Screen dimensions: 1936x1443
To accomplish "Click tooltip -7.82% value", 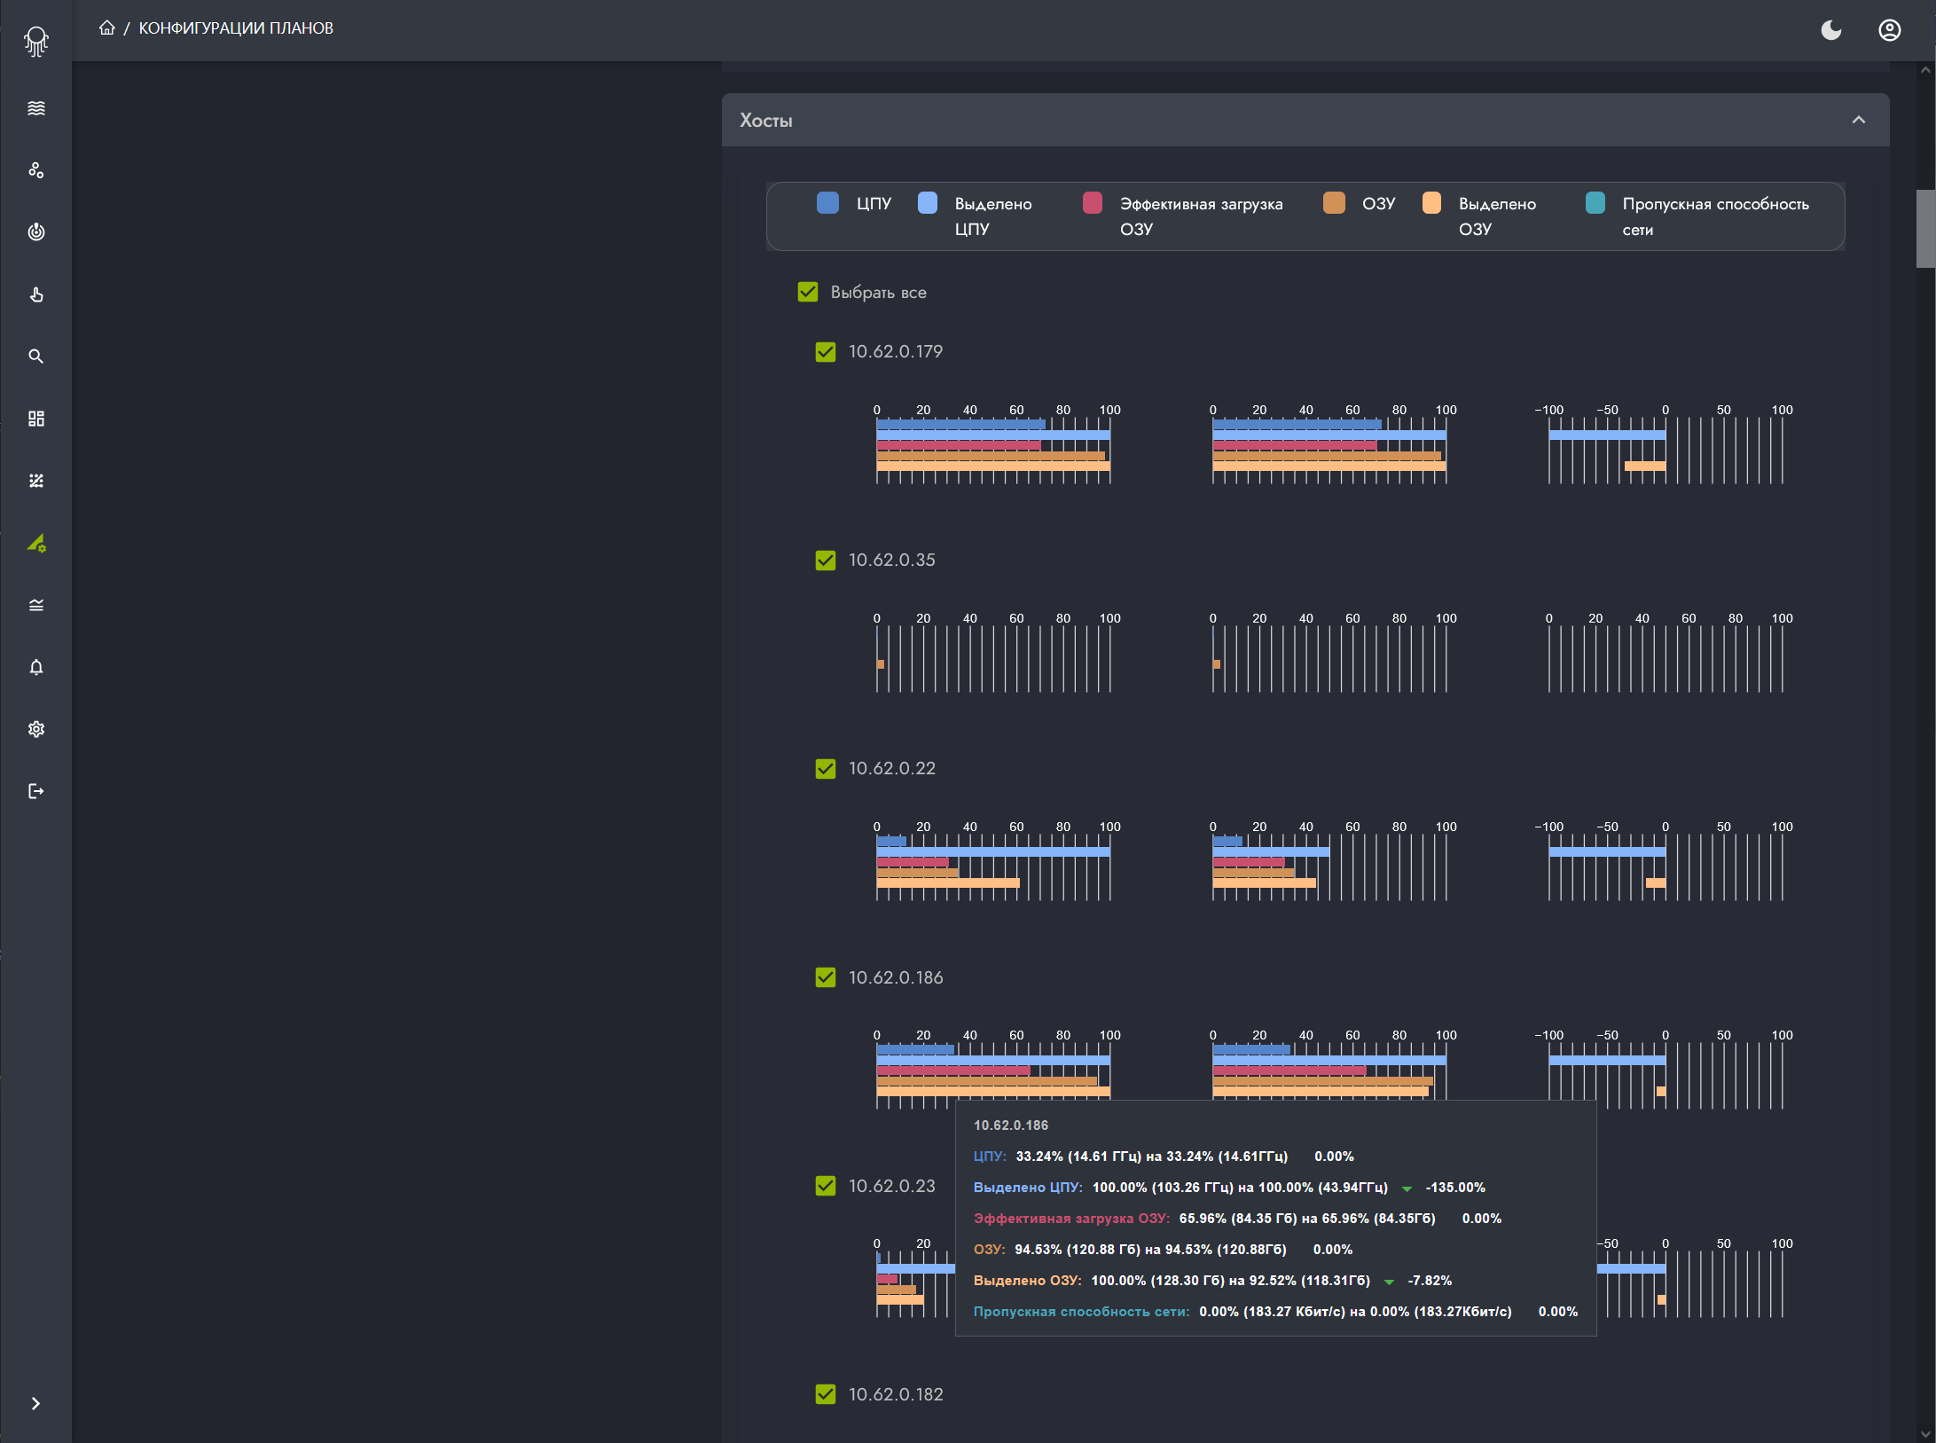I will coord(1430,1281).
